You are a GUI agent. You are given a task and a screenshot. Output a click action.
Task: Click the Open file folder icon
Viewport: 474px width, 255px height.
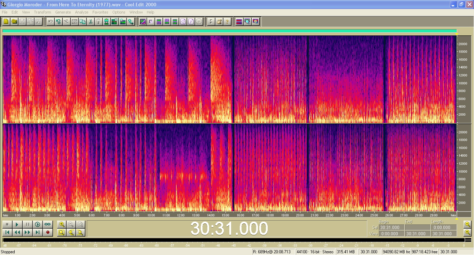pos(14,22)
